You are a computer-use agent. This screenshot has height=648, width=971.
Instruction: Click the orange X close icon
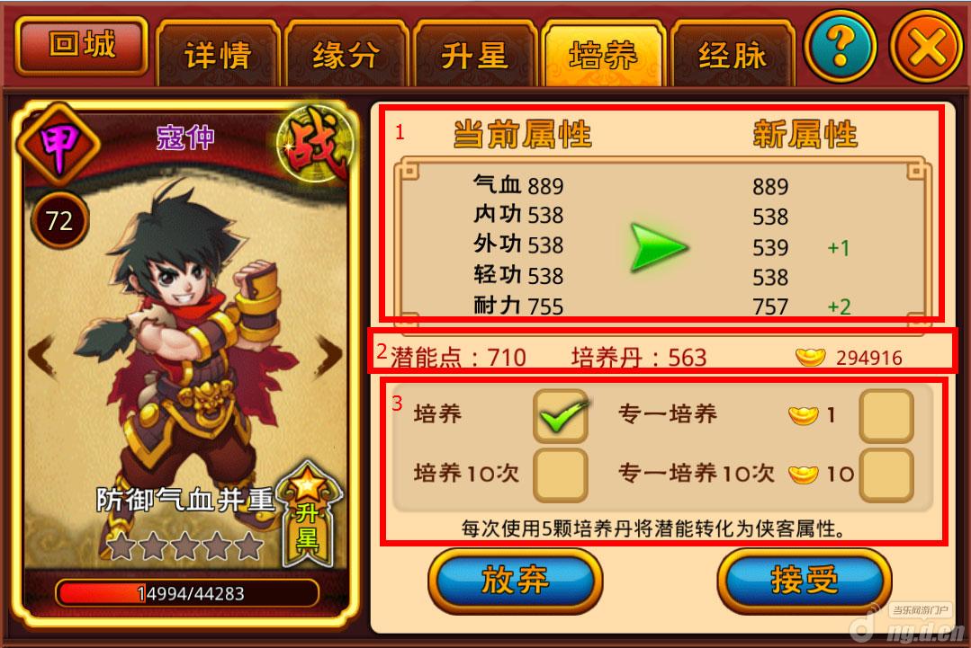(927, 47)
